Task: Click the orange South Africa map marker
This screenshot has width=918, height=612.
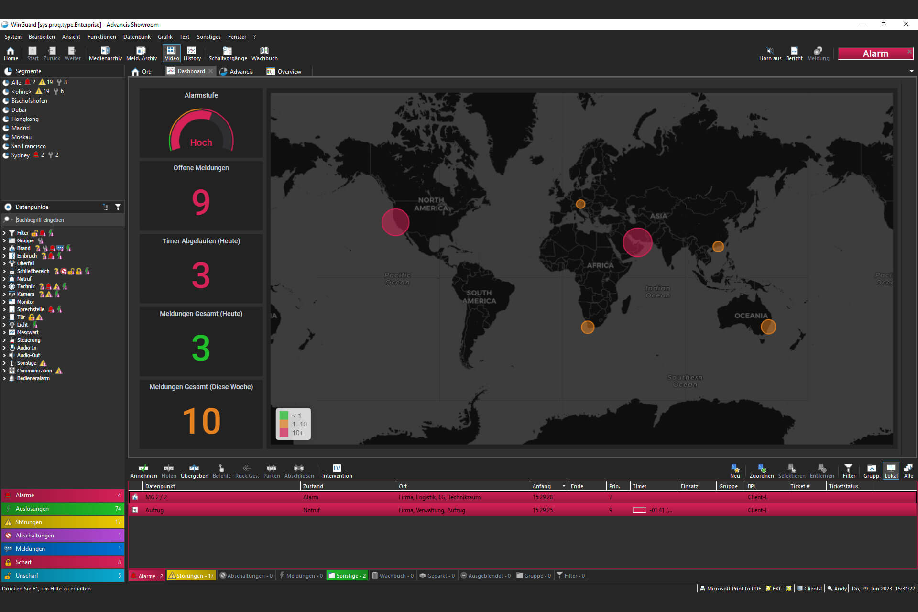Action: click(x=588, y=327)
